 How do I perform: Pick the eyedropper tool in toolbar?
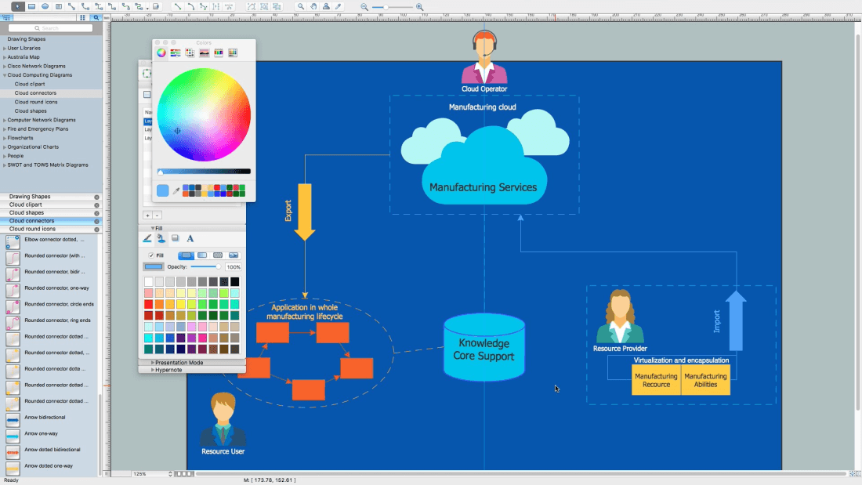click(339, 6)
